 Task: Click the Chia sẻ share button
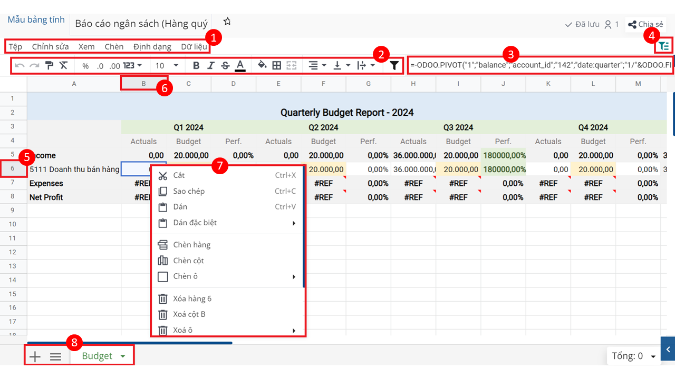pyautogui.click(x=645, y=24)
